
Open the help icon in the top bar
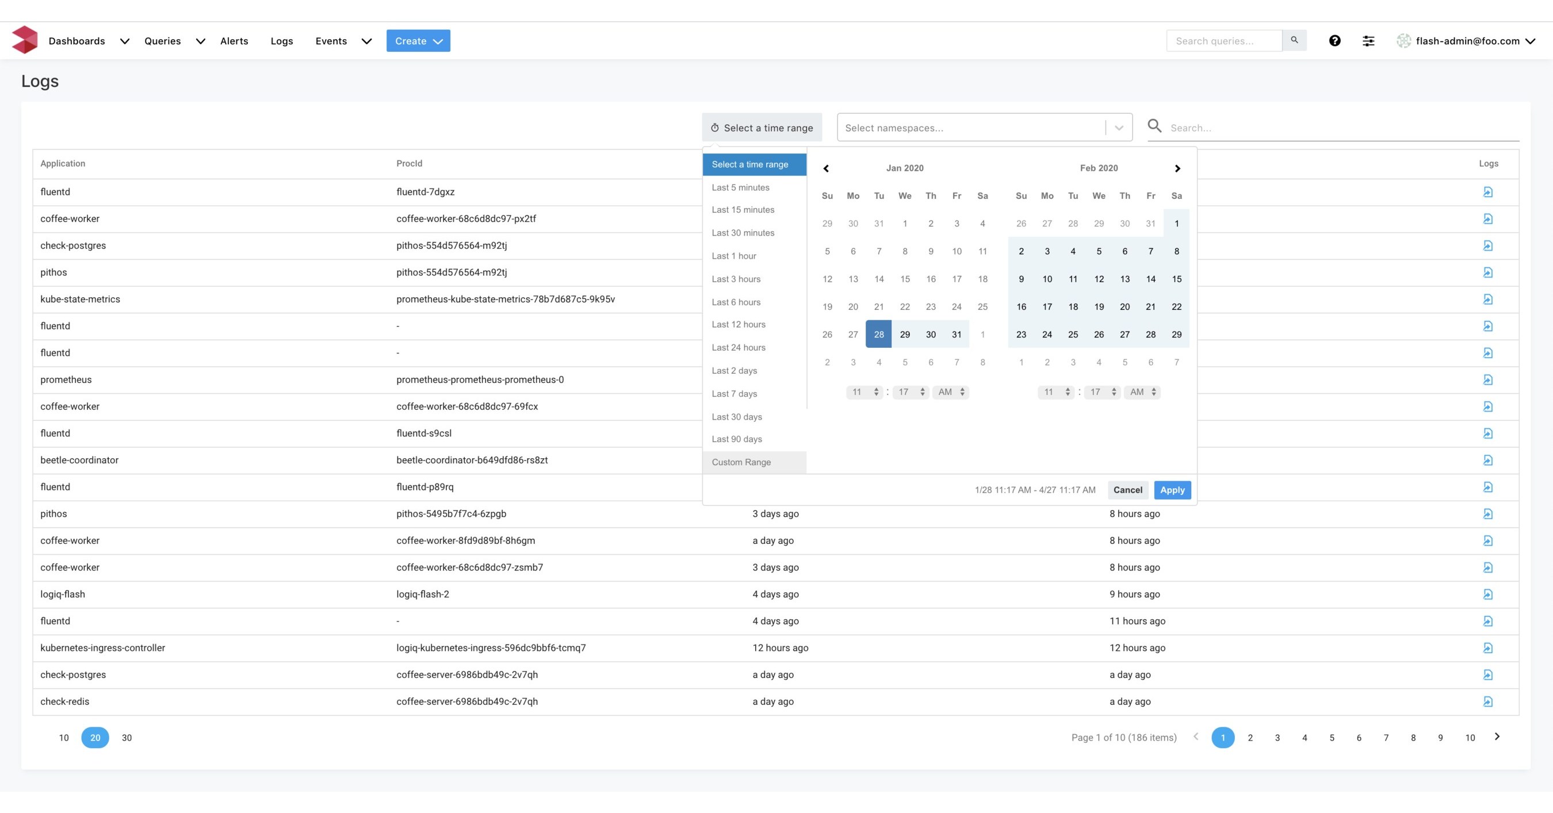click(x=1336, y=40)
